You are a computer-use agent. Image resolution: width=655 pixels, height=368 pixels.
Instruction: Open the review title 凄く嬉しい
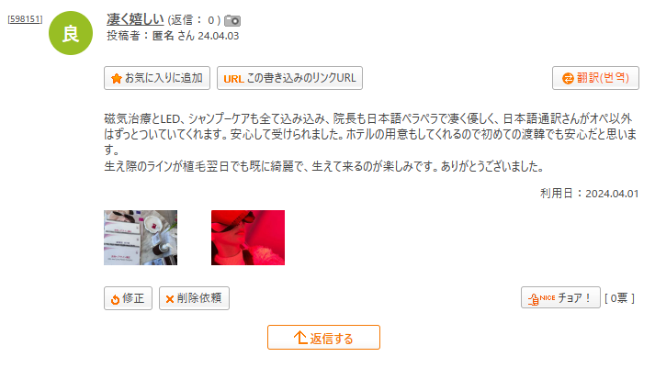tap(135, 19)
